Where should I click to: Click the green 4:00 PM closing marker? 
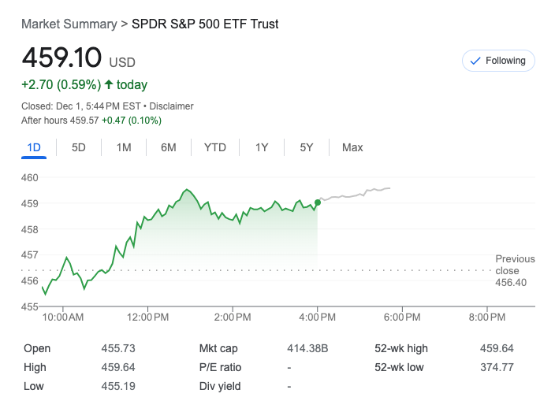pyautogui.click(x=318, y=202)
